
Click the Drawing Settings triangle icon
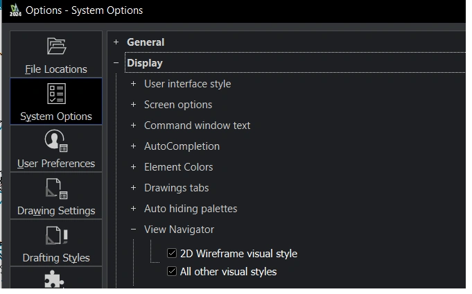56,189
